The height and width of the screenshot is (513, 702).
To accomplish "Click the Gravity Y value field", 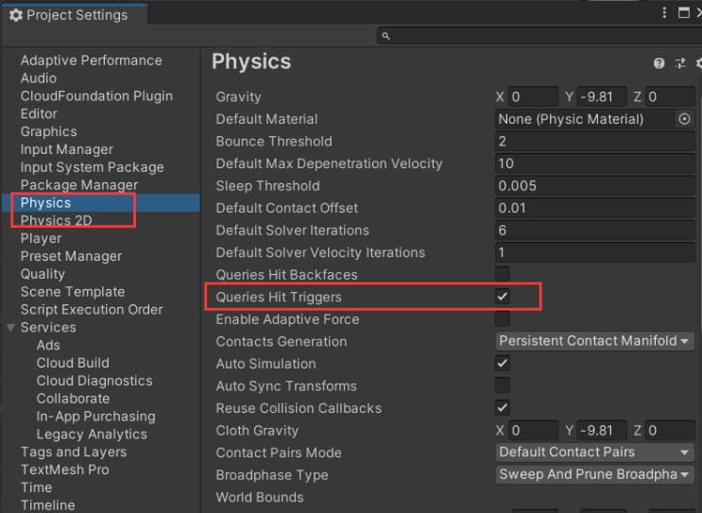I will [605, 97].
